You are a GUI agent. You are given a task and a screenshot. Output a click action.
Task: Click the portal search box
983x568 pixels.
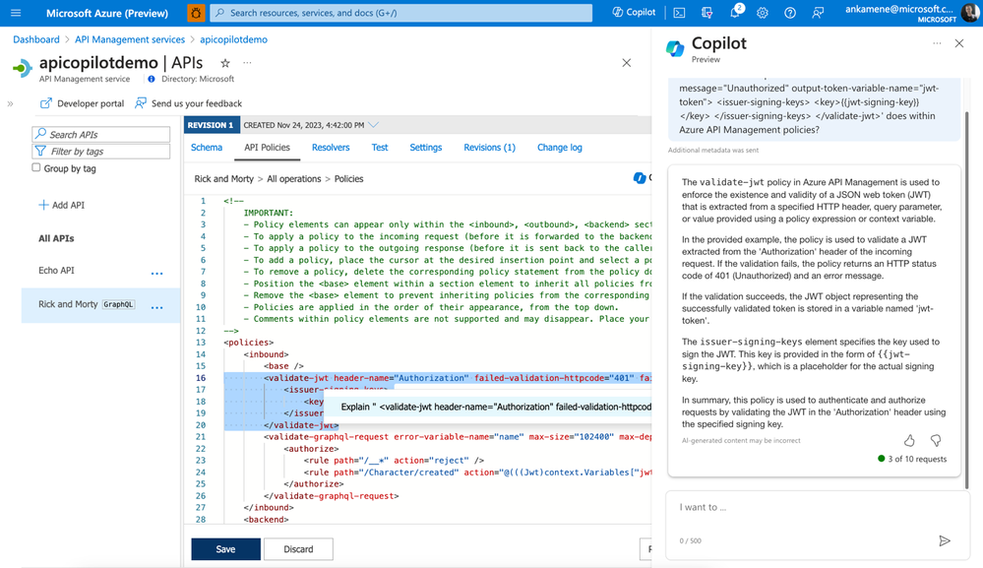point(401,13)
